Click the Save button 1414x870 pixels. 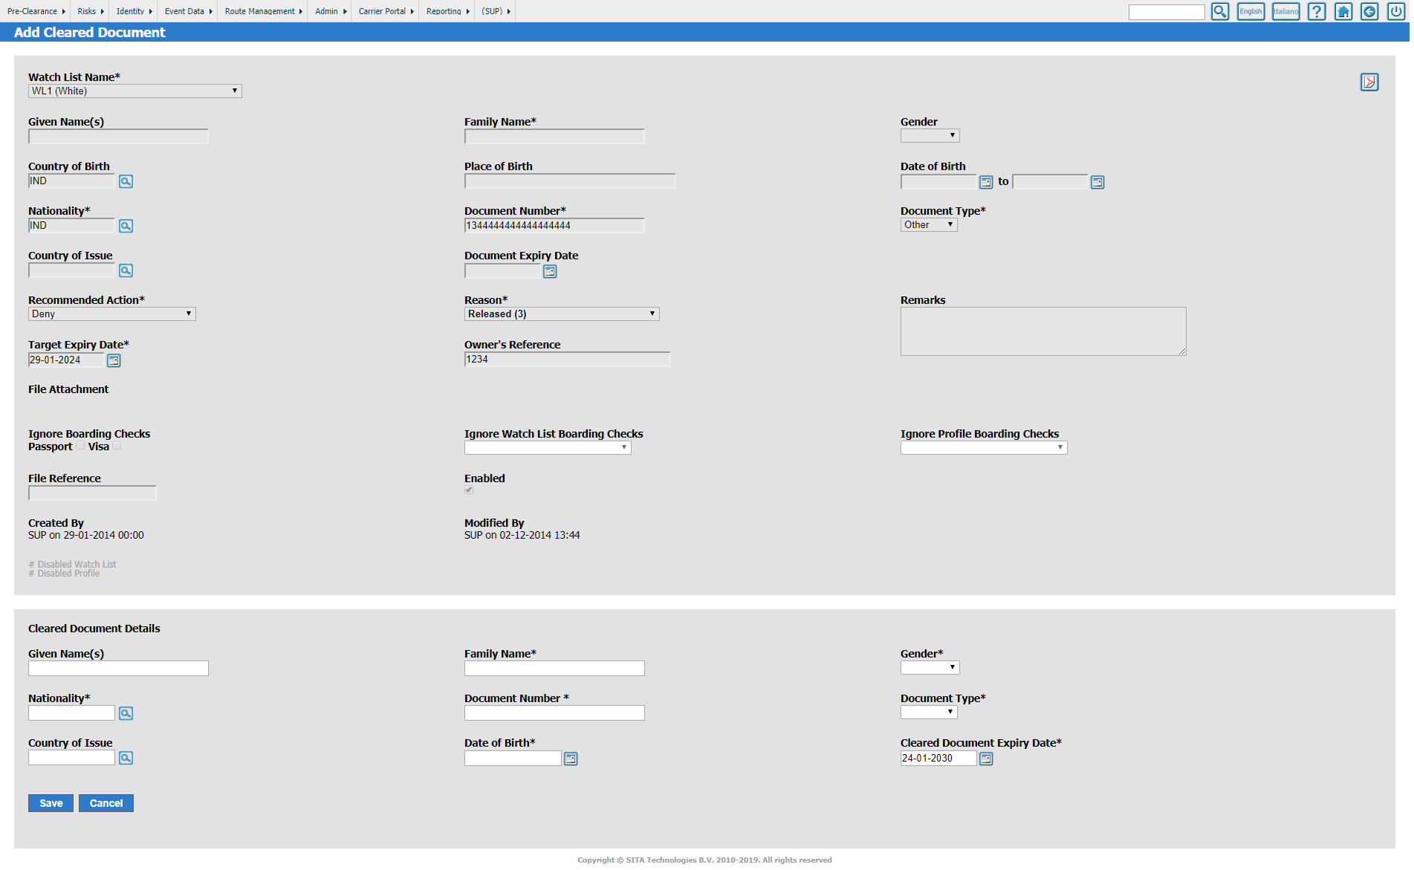(x=50, y=803)
